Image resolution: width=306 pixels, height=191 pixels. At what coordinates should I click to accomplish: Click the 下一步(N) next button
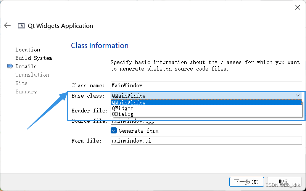point(246,182)
